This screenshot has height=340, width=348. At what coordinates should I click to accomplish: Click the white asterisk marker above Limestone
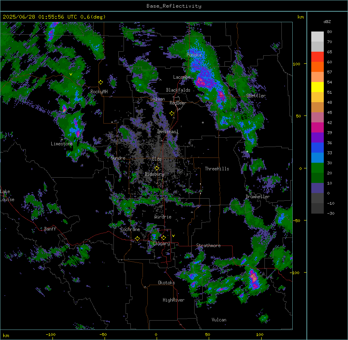tap(62, 140)
